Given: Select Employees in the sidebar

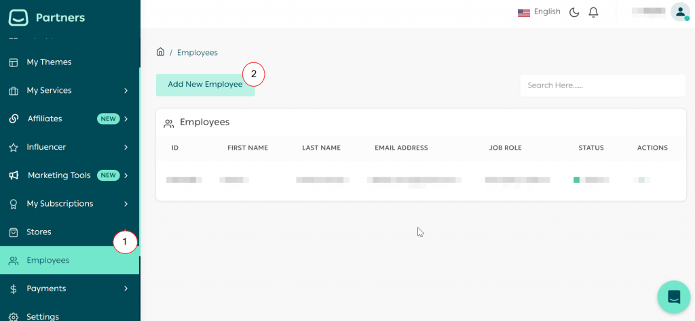Looking at the screenshot, I should [x=48, y=260].
